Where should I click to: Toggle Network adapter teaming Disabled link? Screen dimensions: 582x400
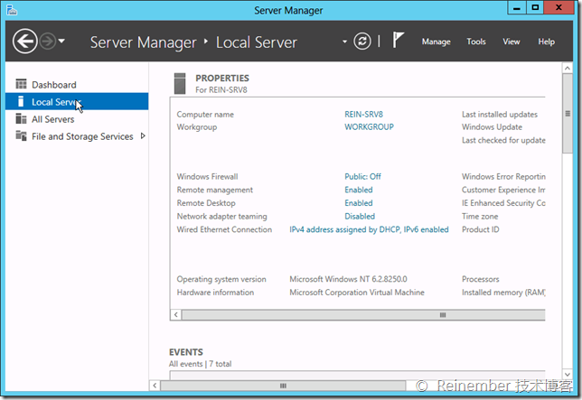pyautogui.click(x=360, y=217)
